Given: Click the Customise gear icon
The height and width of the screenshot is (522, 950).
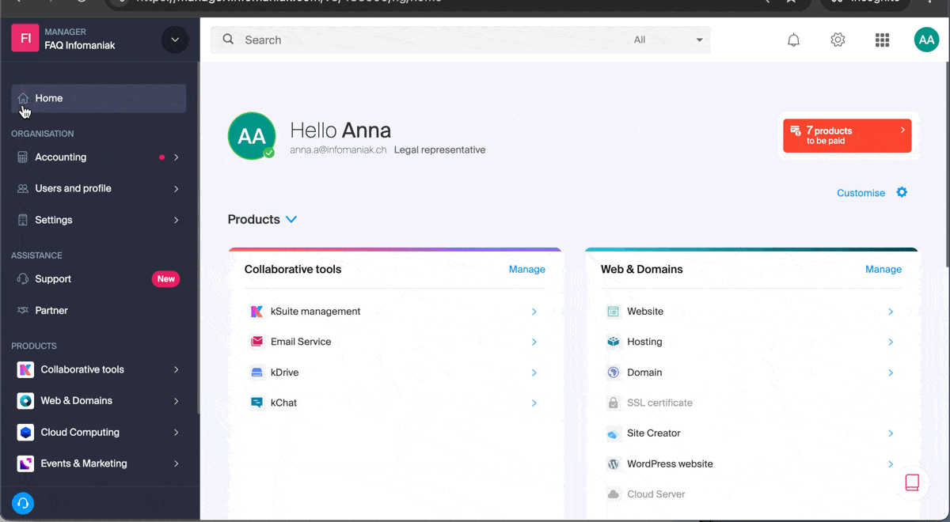Looking at the screenshot, I should [x=902, y=192].
